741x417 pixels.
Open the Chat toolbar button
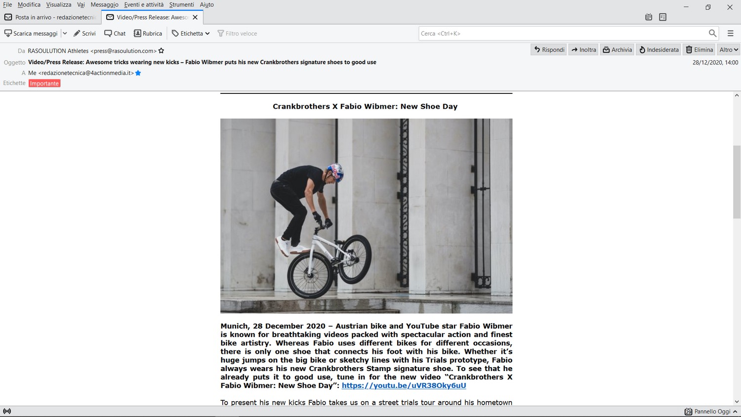click(115, 34)
